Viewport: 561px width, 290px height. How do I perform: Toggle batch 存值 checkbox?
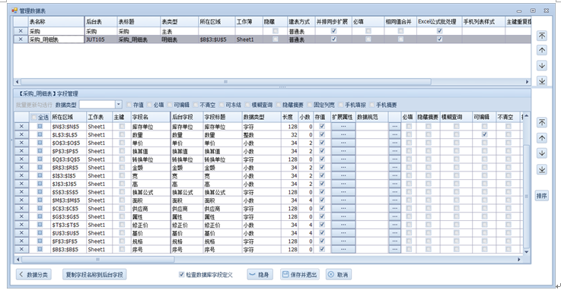[x=129, y=105]
